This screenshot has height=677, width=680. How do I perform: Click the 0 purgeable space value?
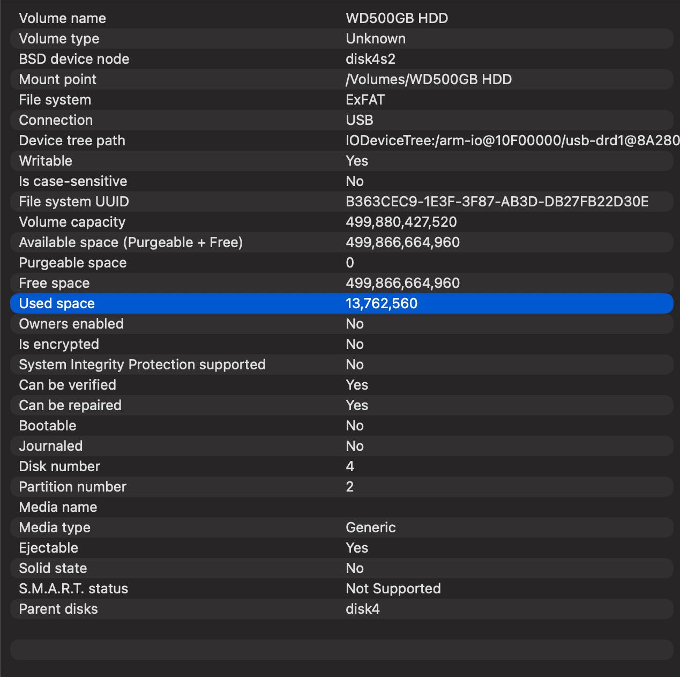350,263
